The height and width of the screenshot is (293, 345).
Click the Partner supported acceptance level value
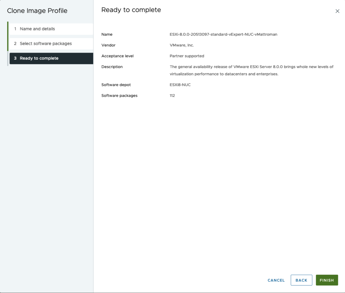187,56
